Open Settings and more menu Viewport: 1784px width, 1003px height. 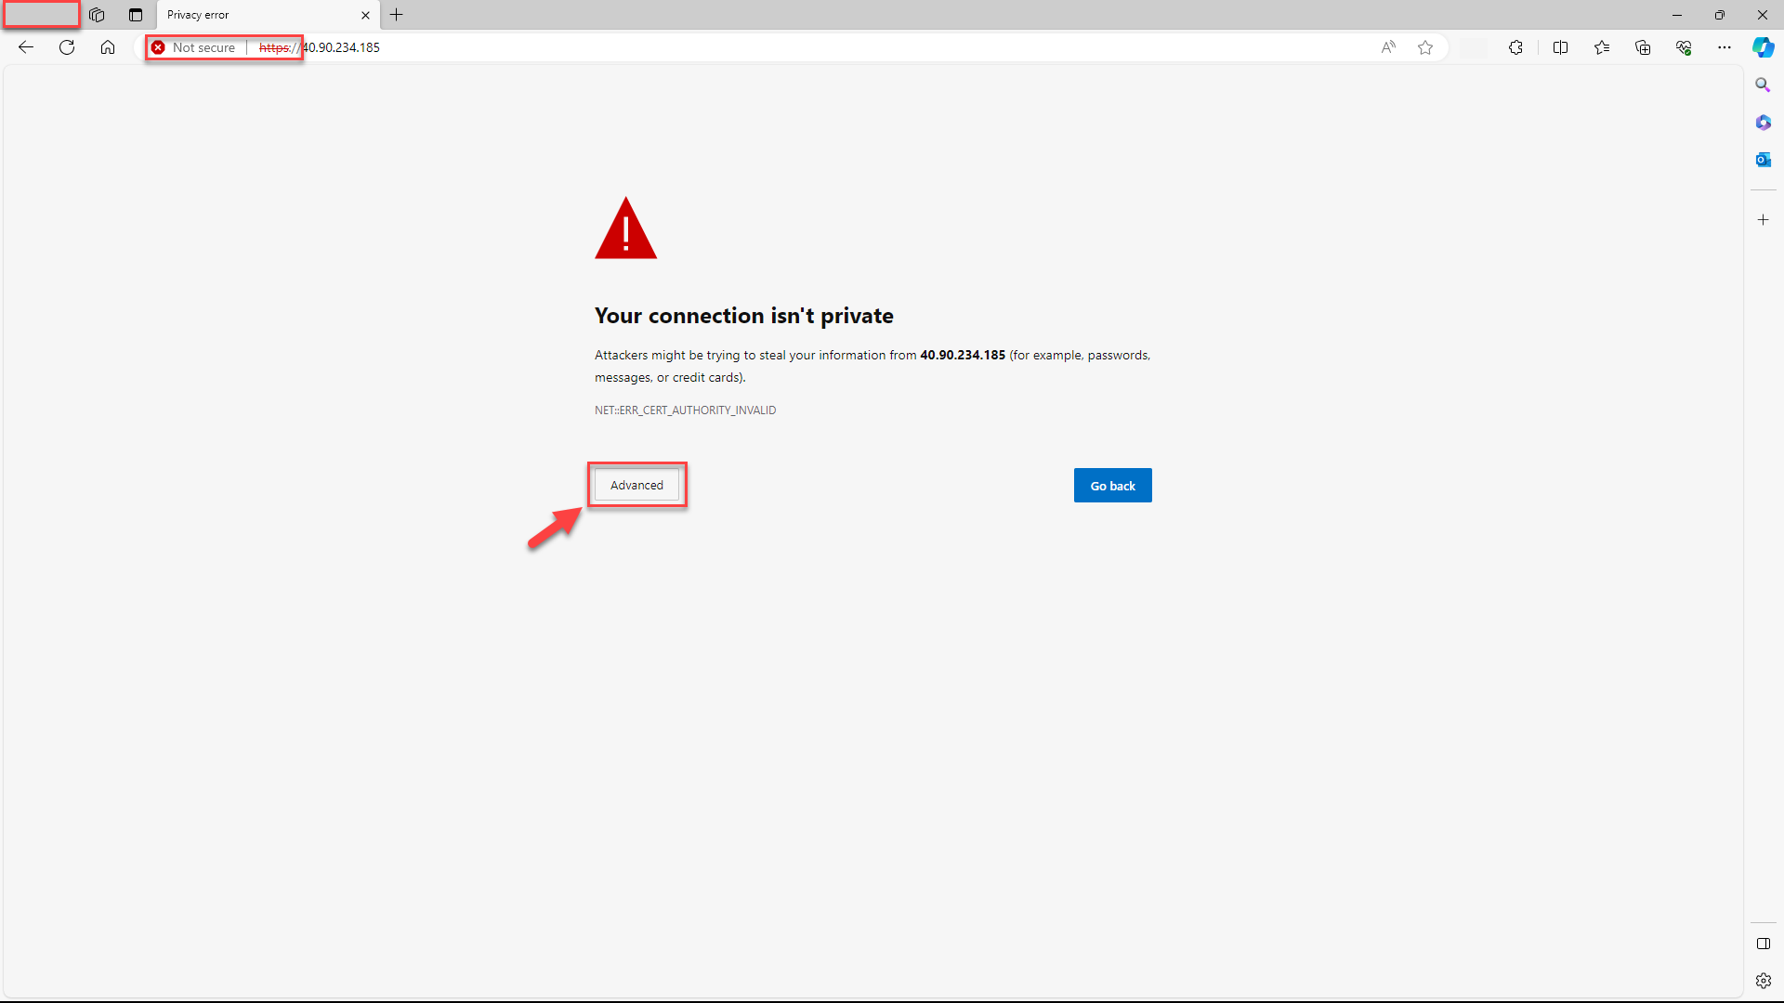coord(1725,47)
